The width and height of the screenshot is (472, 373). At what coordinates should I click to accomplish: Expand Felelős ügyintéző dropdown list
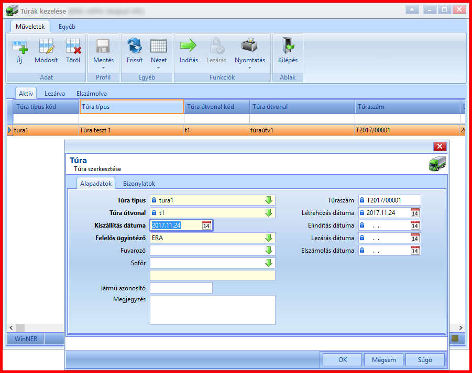click(x=269, y=238)
